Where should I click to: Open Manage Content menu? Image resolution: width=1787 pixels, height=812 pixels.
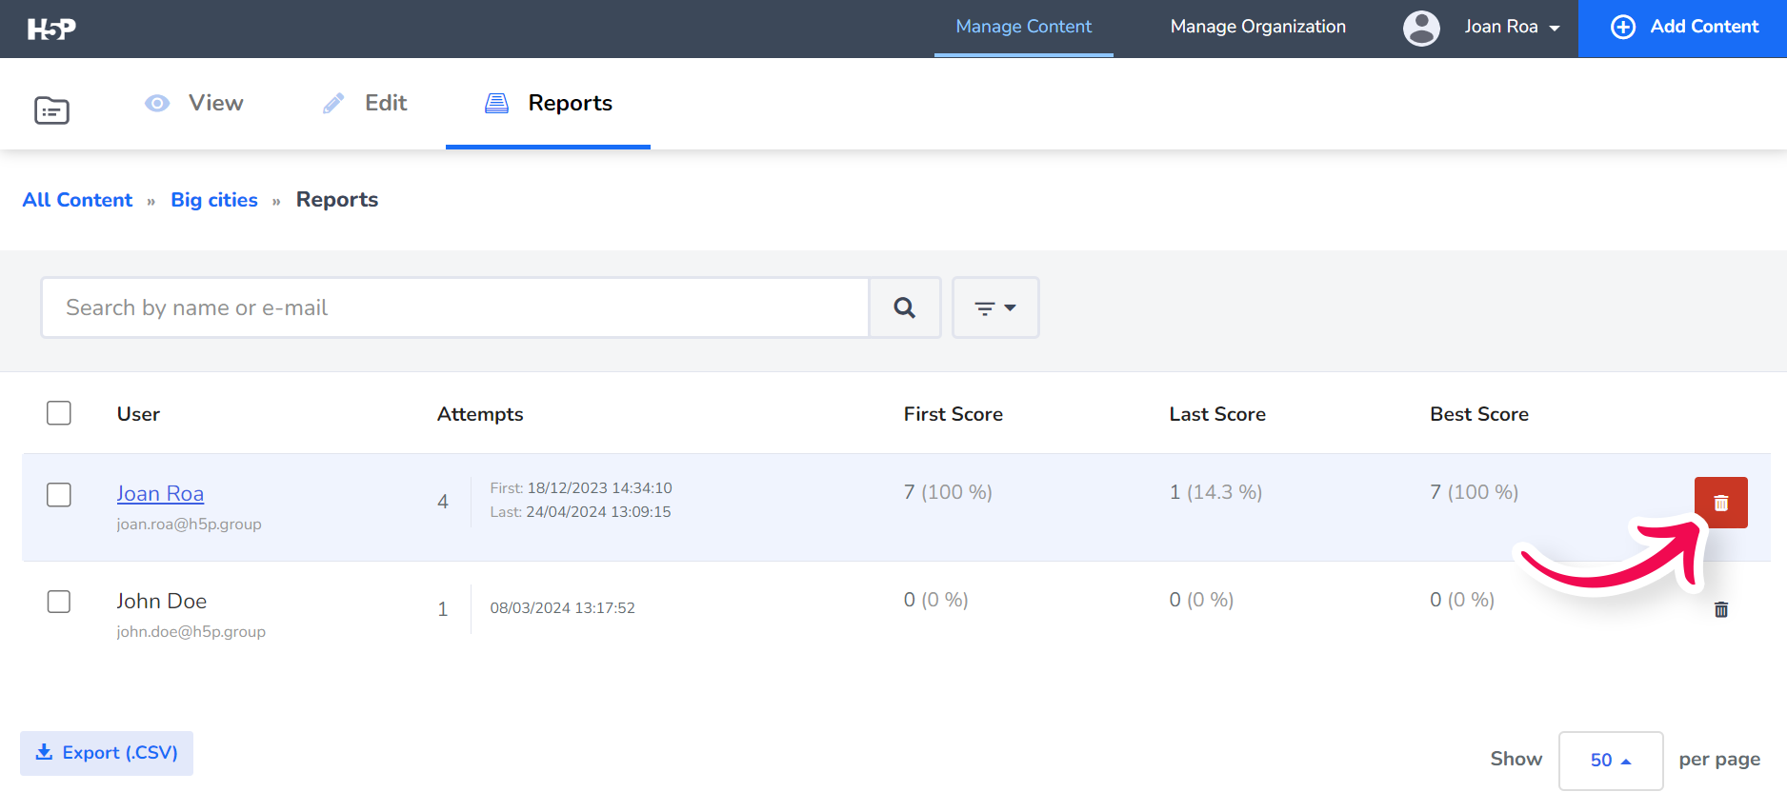coord(1024,28)
